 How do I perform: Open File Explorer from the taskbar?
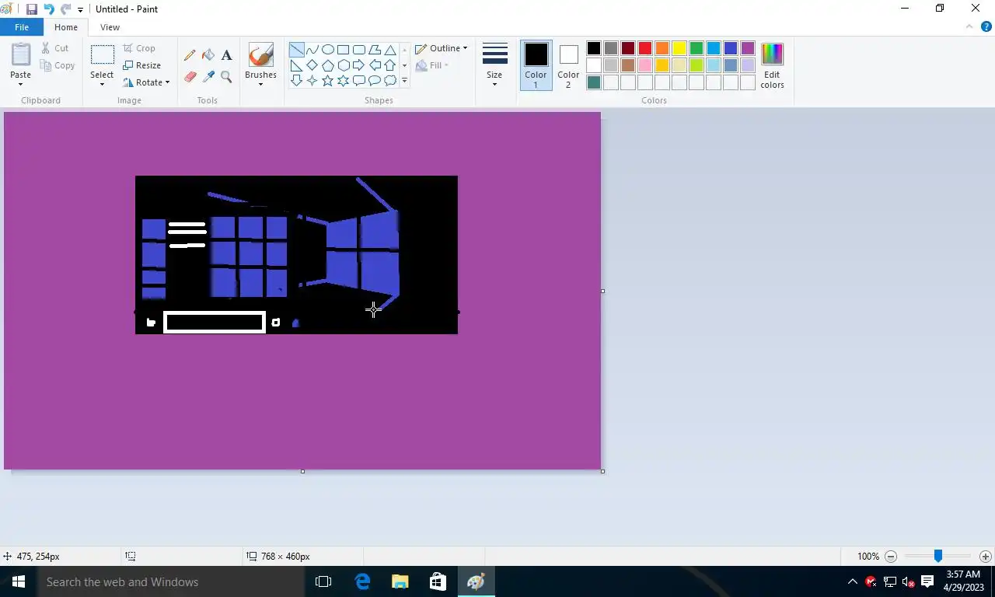click(400, 581)
